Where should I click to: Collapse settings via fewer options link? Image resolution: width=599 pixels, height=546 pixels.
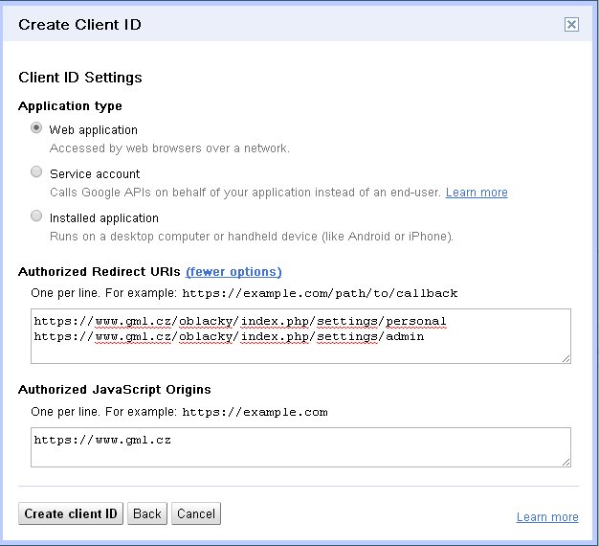233,272
